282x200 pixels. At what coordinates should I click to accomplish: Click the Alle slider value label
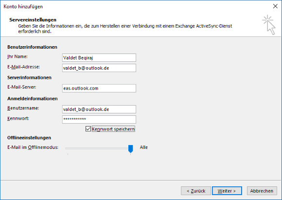pyautogui.click(x=144, y=147)
